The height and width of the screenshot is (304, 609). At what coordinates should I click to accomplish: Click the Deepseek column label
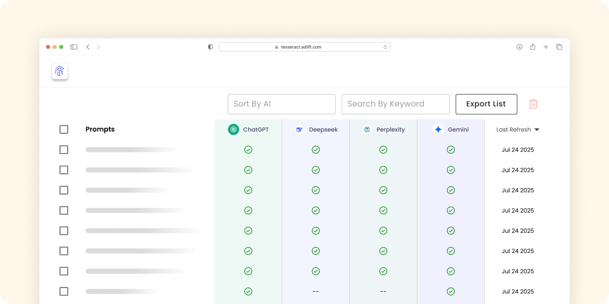click(x=323, y=130)
